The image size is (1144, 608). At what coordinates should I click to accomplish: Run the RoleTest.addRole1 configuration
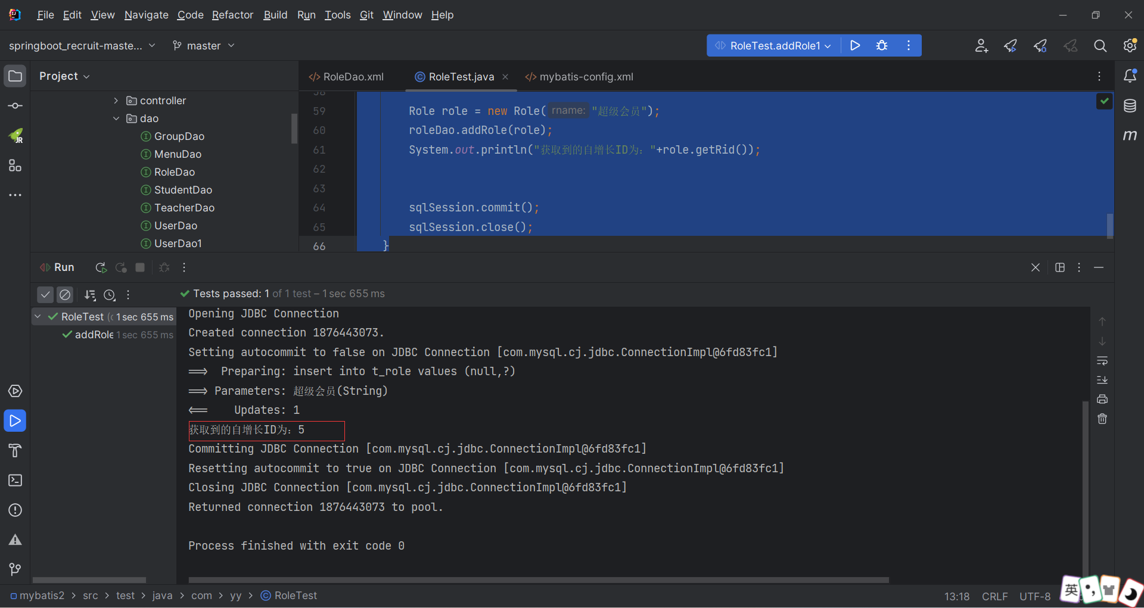tap(855, 45)
